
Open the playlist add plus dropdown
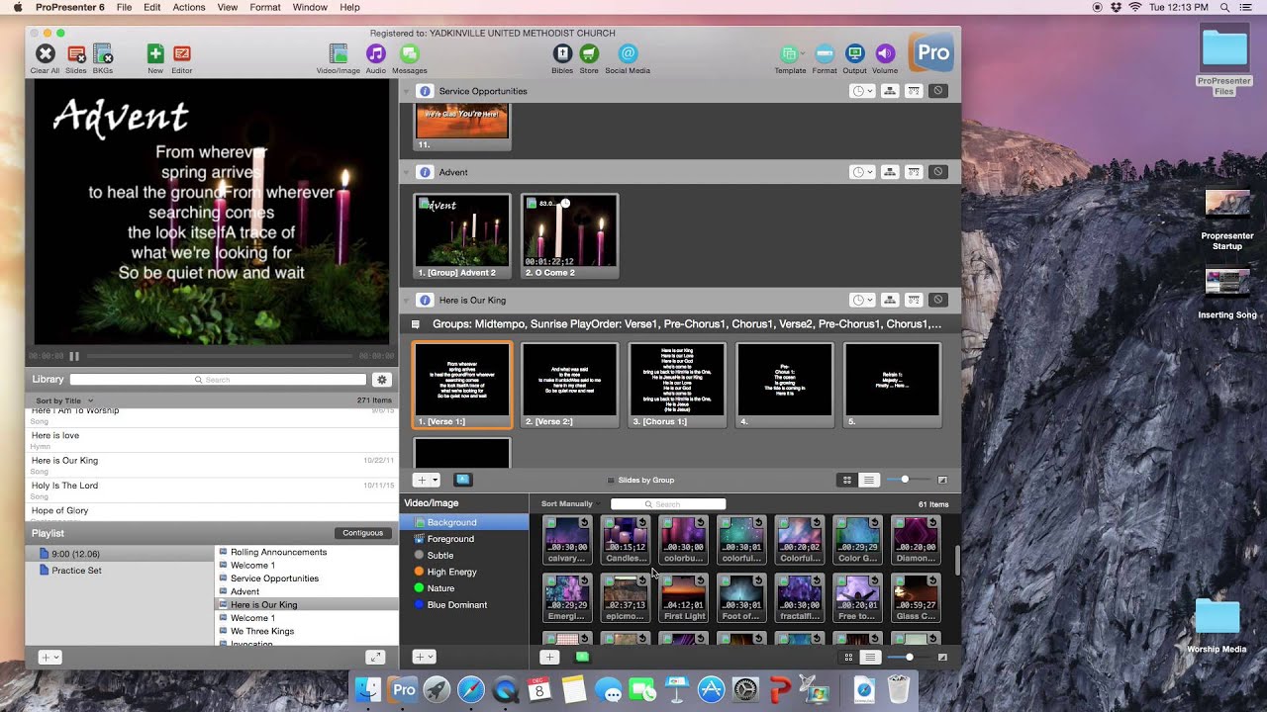(x=49, y=657)
